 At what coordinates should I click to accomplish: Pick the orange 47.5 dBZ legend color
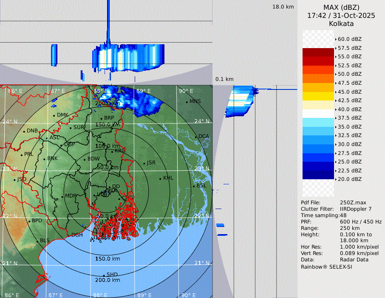click(318, 79)
